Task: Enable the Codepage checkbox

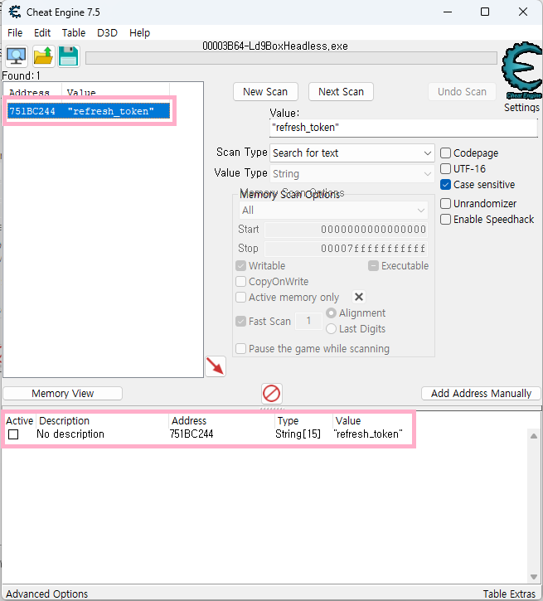Action: (445, 153)
